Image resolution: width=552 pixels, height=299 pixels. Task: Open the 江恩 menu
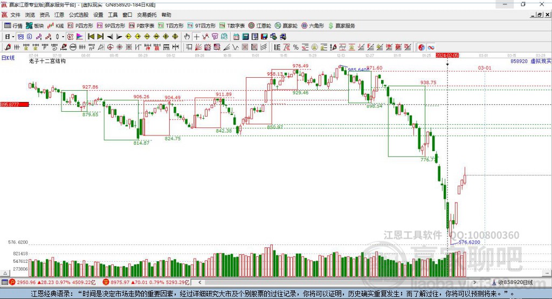point(59,15)
